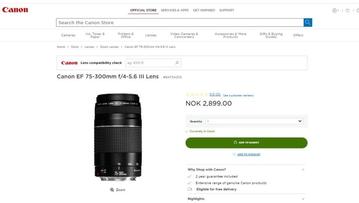Select the Official Store tab
Image resolution: width=359 pixels, height=203 pixels.
click(143, 10)
